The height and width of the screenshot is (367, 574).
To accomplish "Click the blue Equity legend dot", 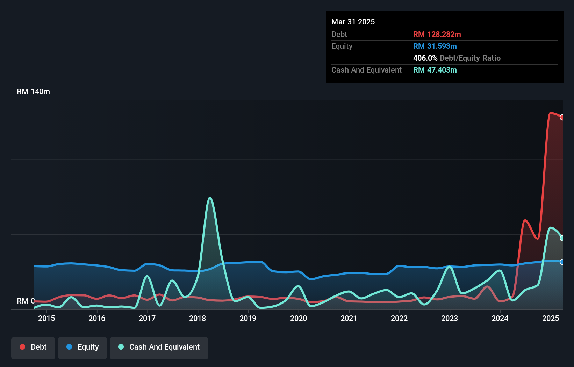I will pos(69,347).
